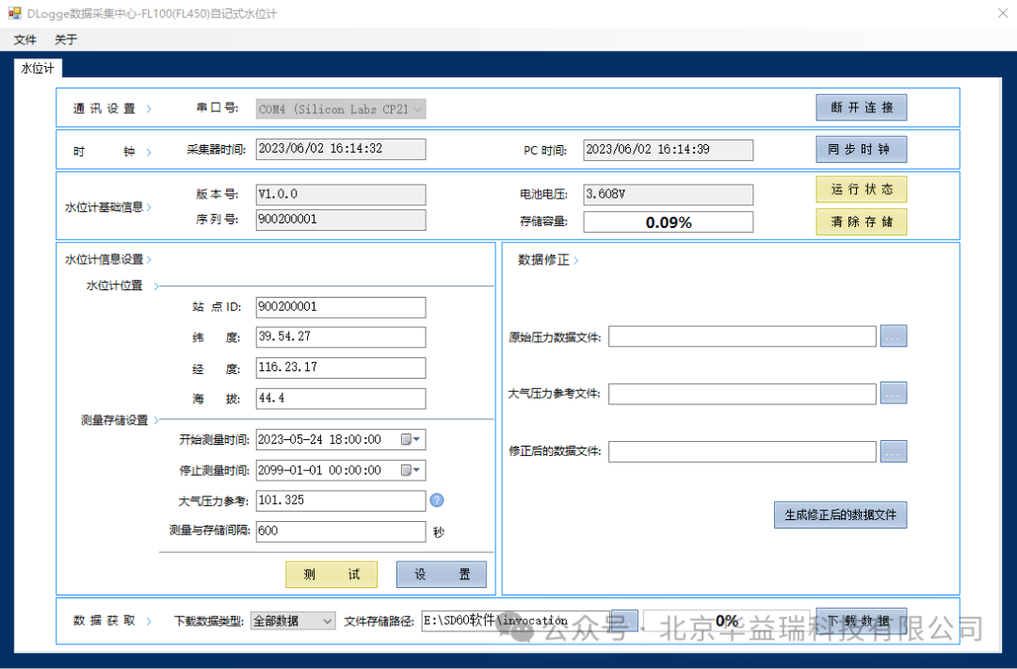Click the DLogger application icon in title bar
This screenshot has height=669, width=1017.
[x=15, y=13]
